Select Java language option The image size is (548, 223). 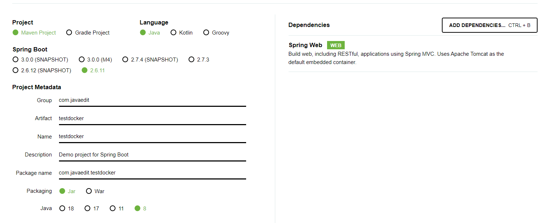pyautogui.click(x=150, y=33)
